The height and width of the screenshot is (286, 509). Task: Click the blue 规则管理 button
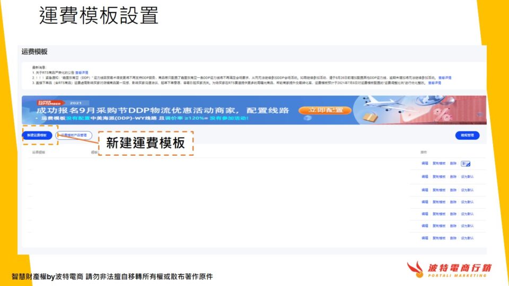click(x=467, y=136)
